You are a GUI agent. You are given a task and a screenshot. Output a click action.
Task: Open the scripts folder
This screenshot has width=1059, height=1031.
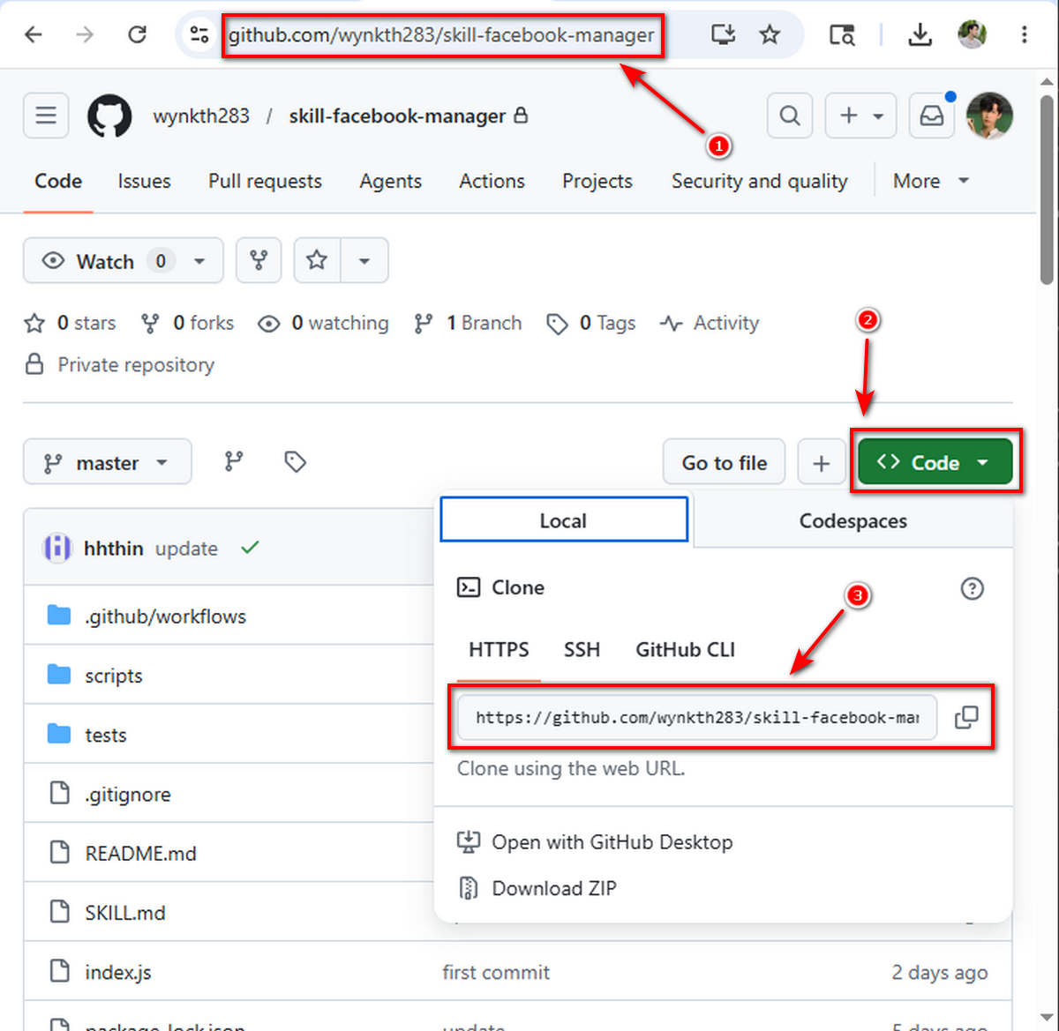click(114, 676)
